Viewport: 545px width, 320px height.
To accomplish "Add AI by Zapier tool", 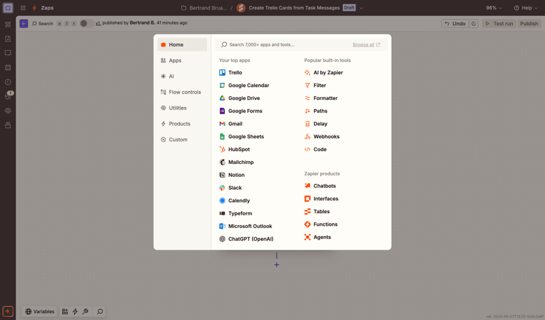I will tap(324, 73).
